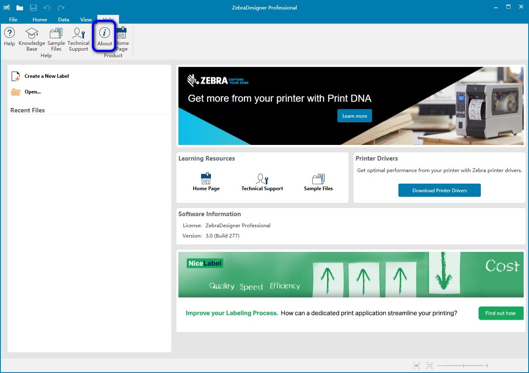
Task: Click the Learn more button on the Zebra banner
Action: point(354,116)
